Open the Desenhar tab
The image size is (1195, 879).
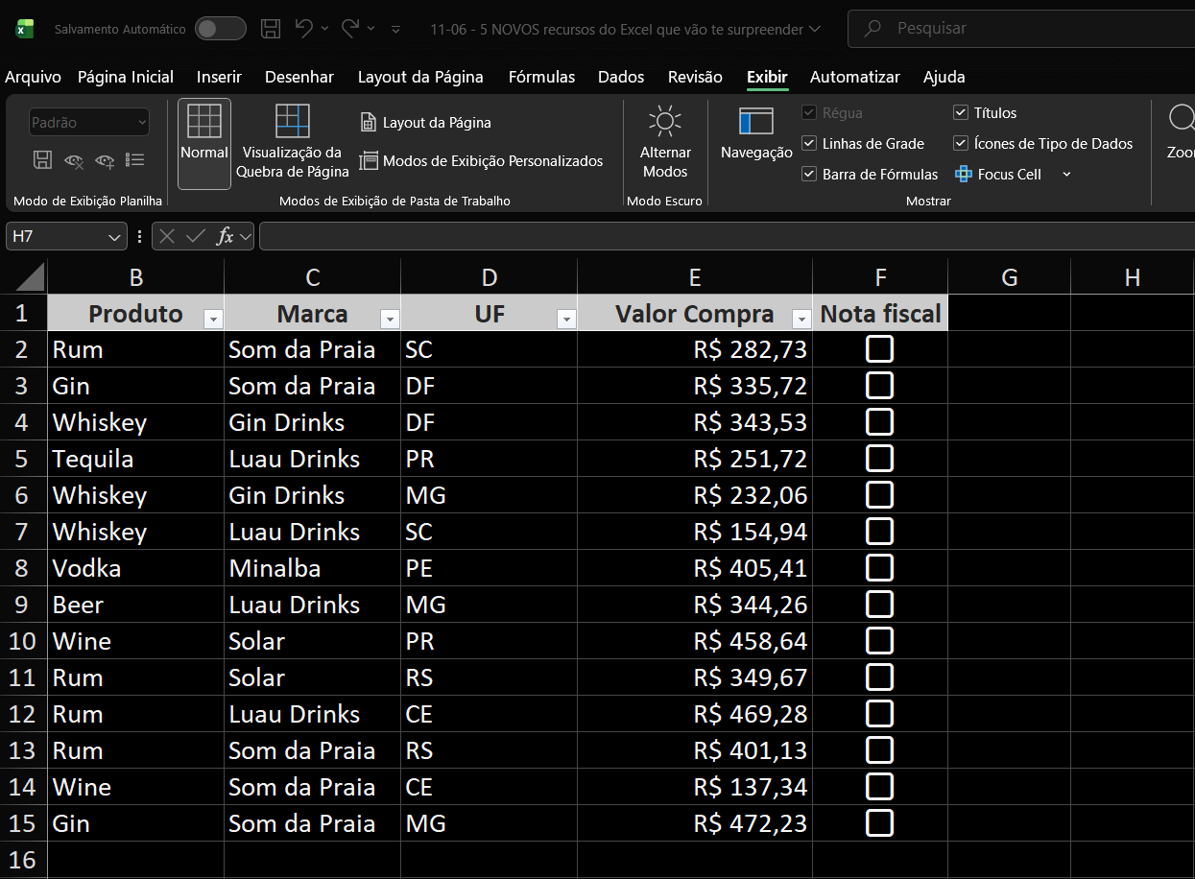tap(299, 77)
